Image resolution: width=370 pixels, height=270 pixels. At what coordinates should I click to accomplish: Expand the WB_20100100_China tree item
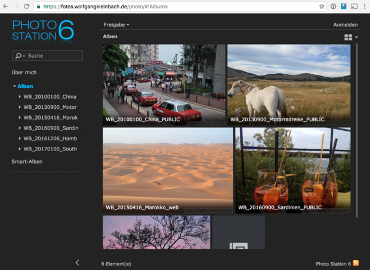point(20,96)
